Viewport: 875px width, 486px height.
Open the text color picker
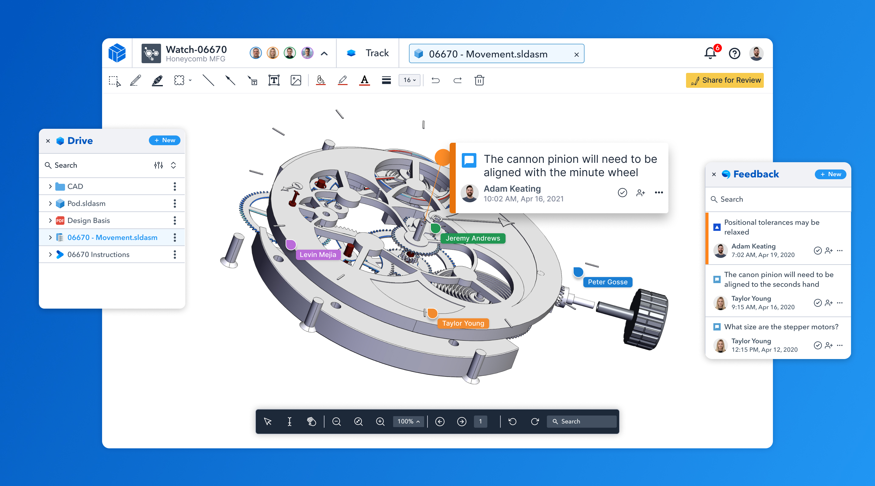(364, 80)
